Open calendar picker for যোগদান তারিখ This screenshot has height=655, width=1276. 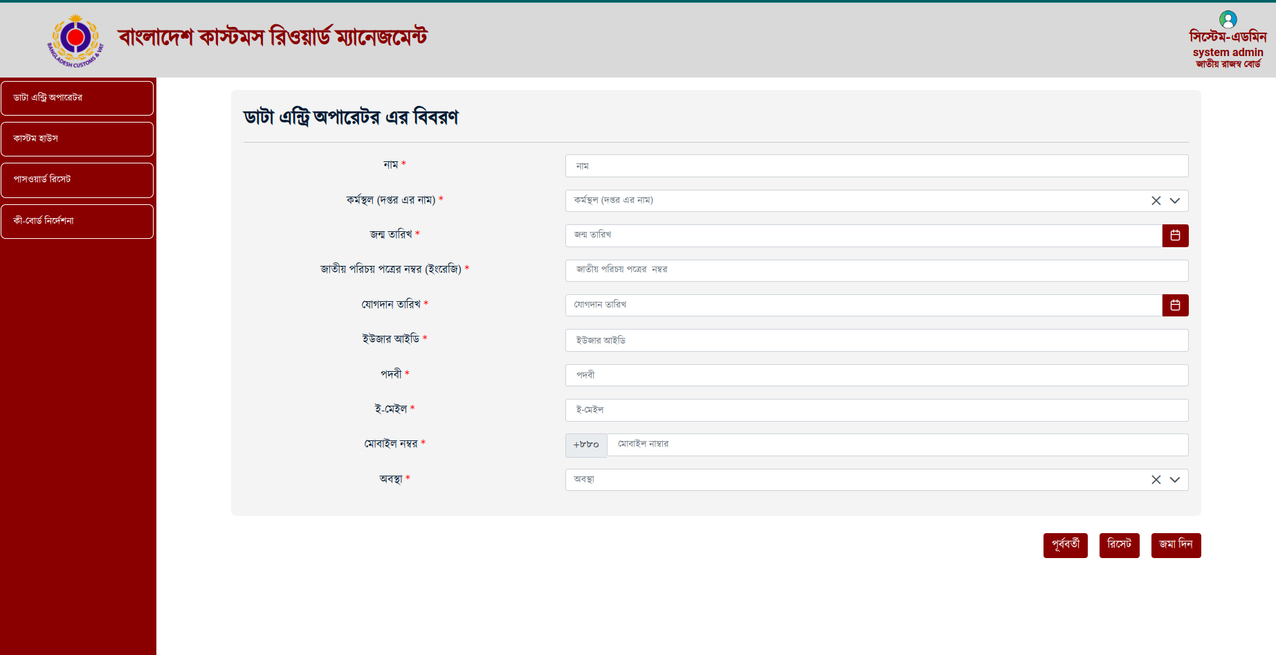point(1175,305)
